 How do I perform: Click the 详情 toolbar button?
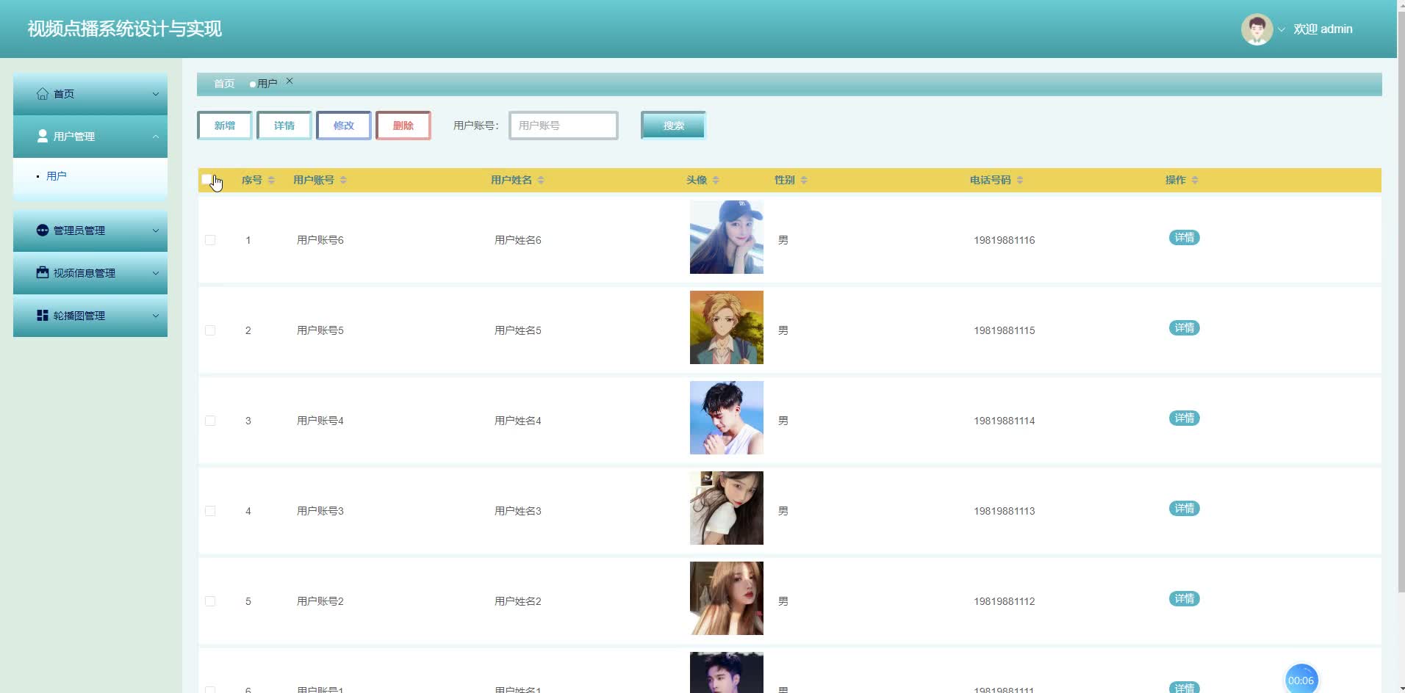pyautogui.click(x=284, y=126)
